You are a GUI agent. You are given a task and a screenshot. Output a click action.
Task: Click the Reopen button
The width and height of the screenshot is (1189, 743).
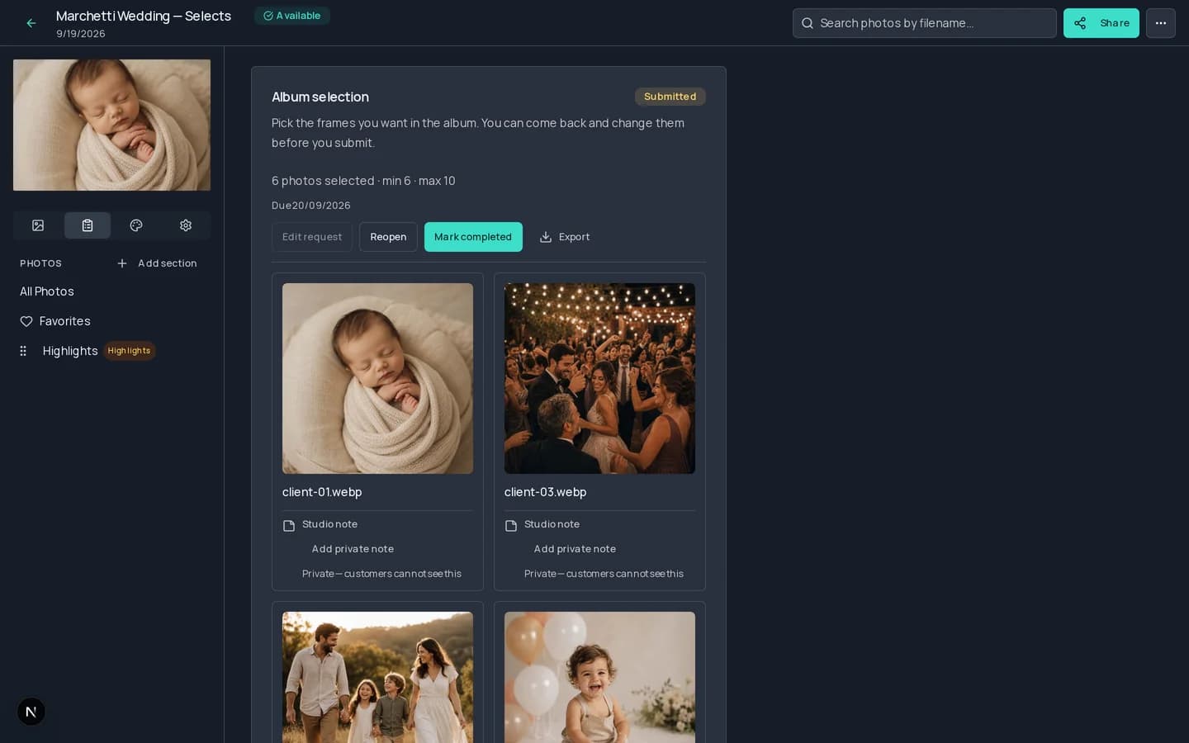coord(388,237)
